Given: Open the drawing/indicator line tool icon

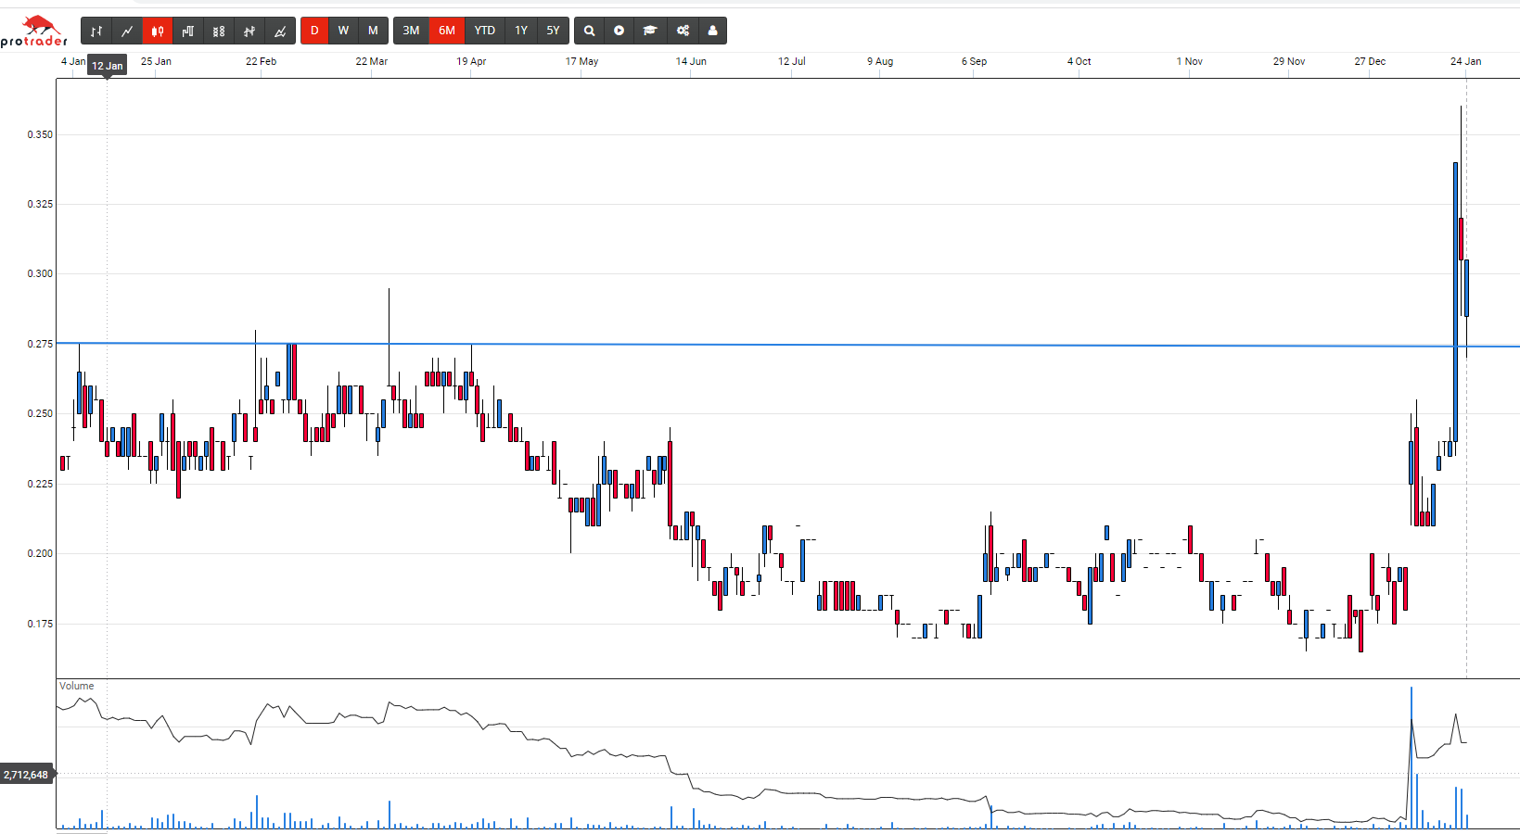Looking at the screenshot, I should (x=280, y=31).
